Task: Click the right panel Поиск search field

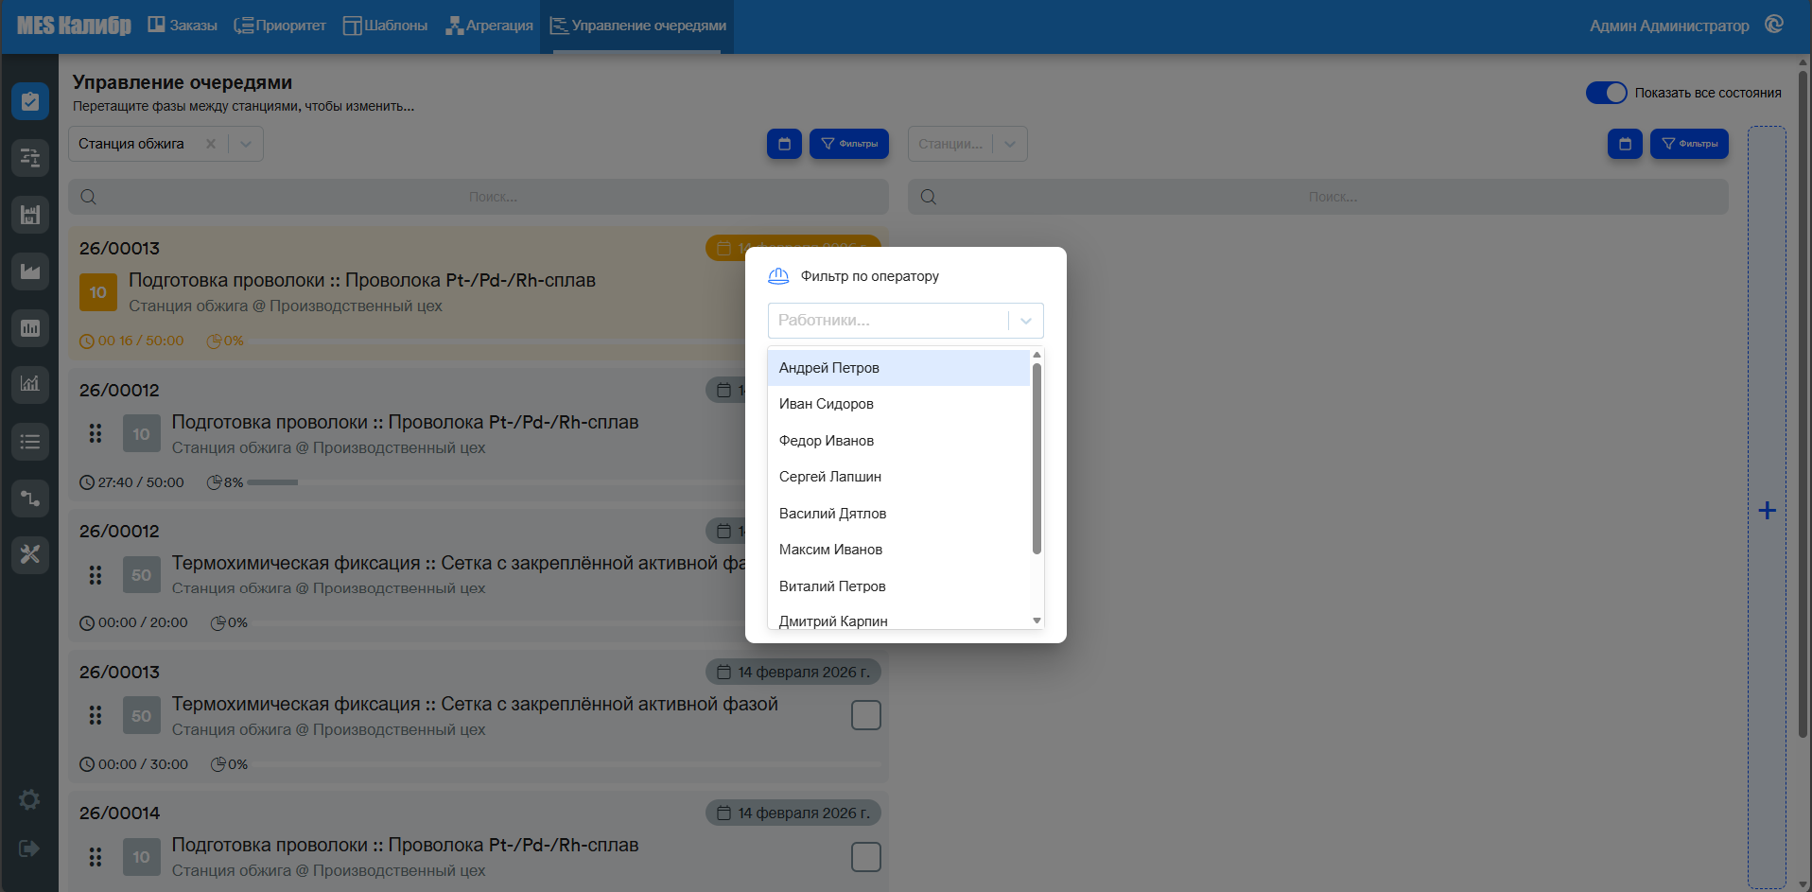Action: point(1318,197)
